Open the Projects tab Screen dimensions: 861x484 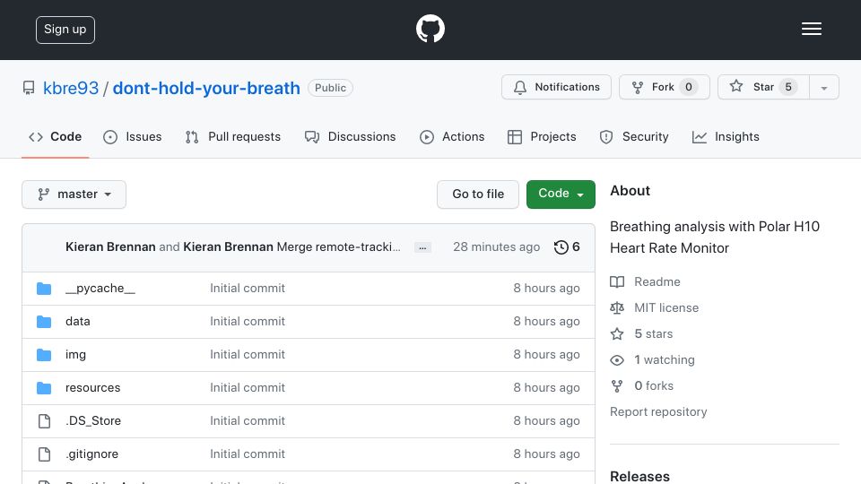click(542, 136)
